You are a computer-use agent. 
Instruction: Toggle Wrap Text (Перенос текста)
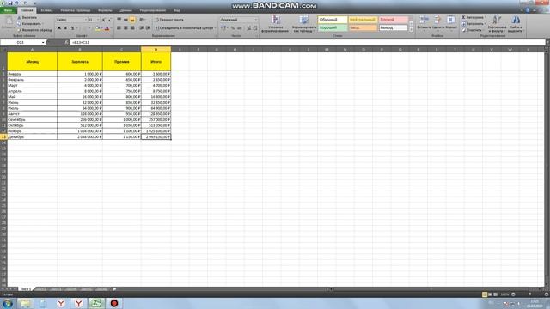[169, 20]
